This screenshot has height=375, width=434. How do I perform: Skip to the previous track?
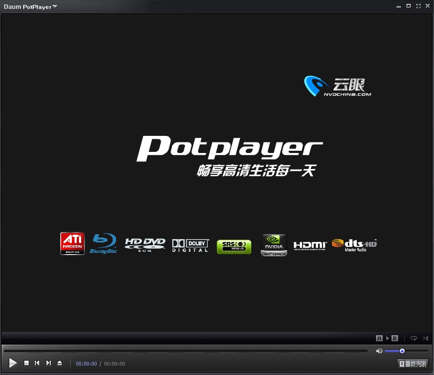point(37,363)
